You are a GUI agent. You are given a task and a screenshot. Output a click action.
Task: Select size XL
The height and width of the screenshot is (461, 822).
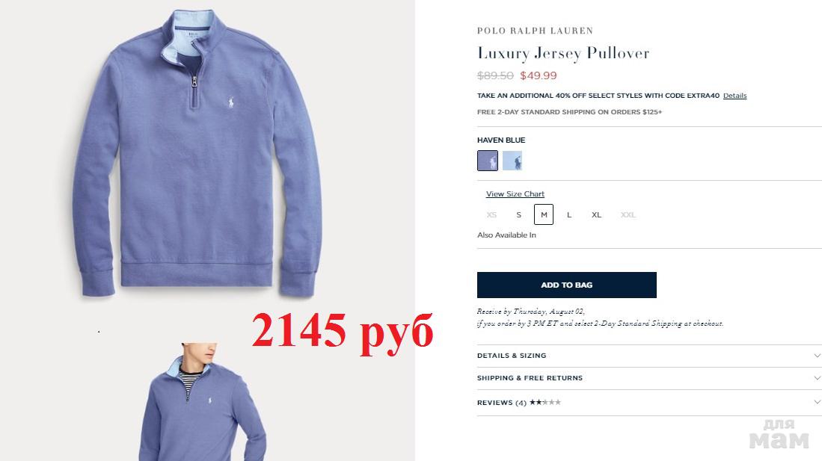(x=597, y=214)
